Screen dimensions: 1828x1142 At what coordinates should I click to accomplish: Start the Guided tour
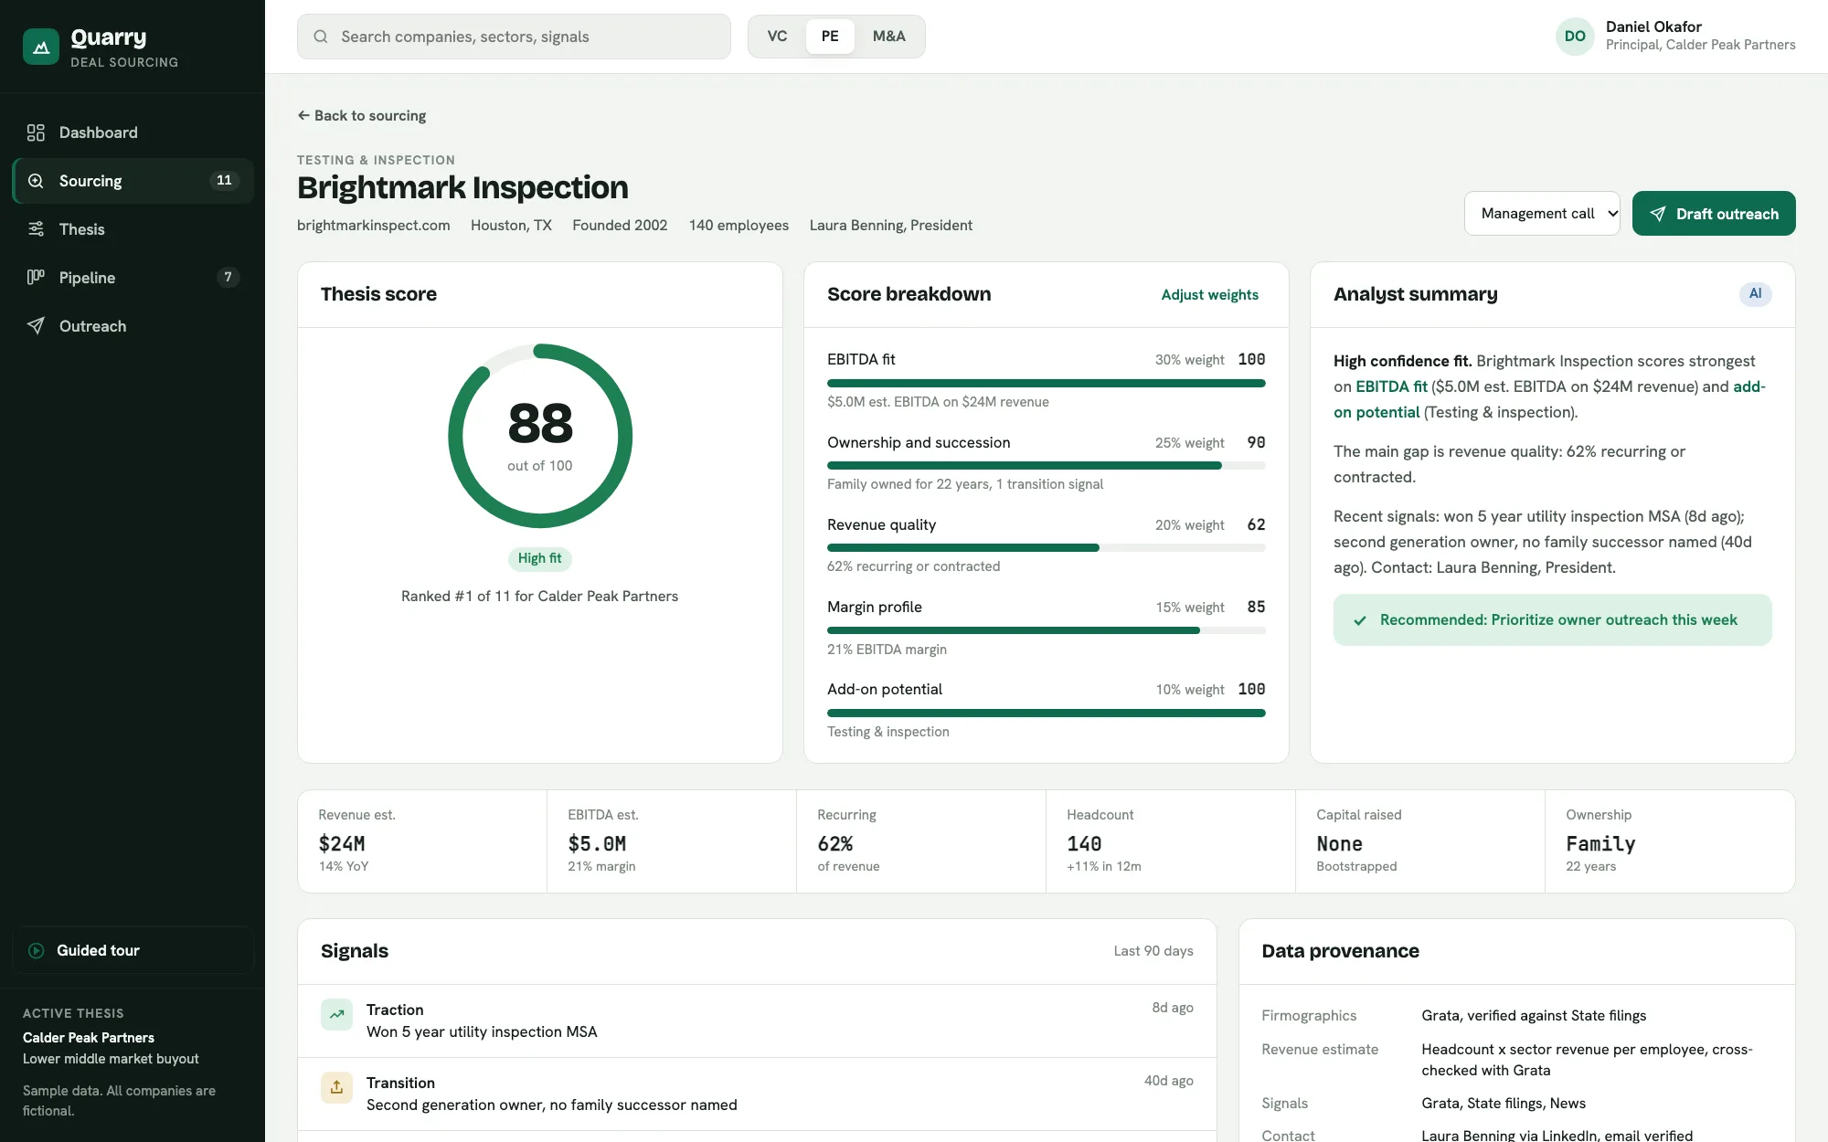133,950
